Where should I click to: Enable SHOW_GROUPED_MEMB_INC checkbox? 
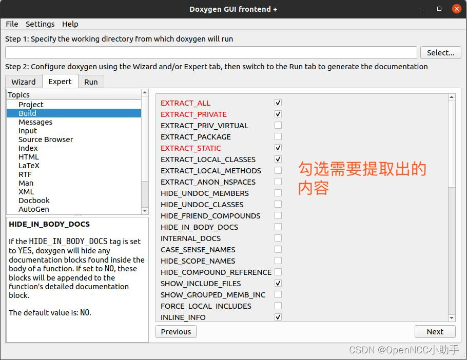pyautogui.click(x=278, y=295)
